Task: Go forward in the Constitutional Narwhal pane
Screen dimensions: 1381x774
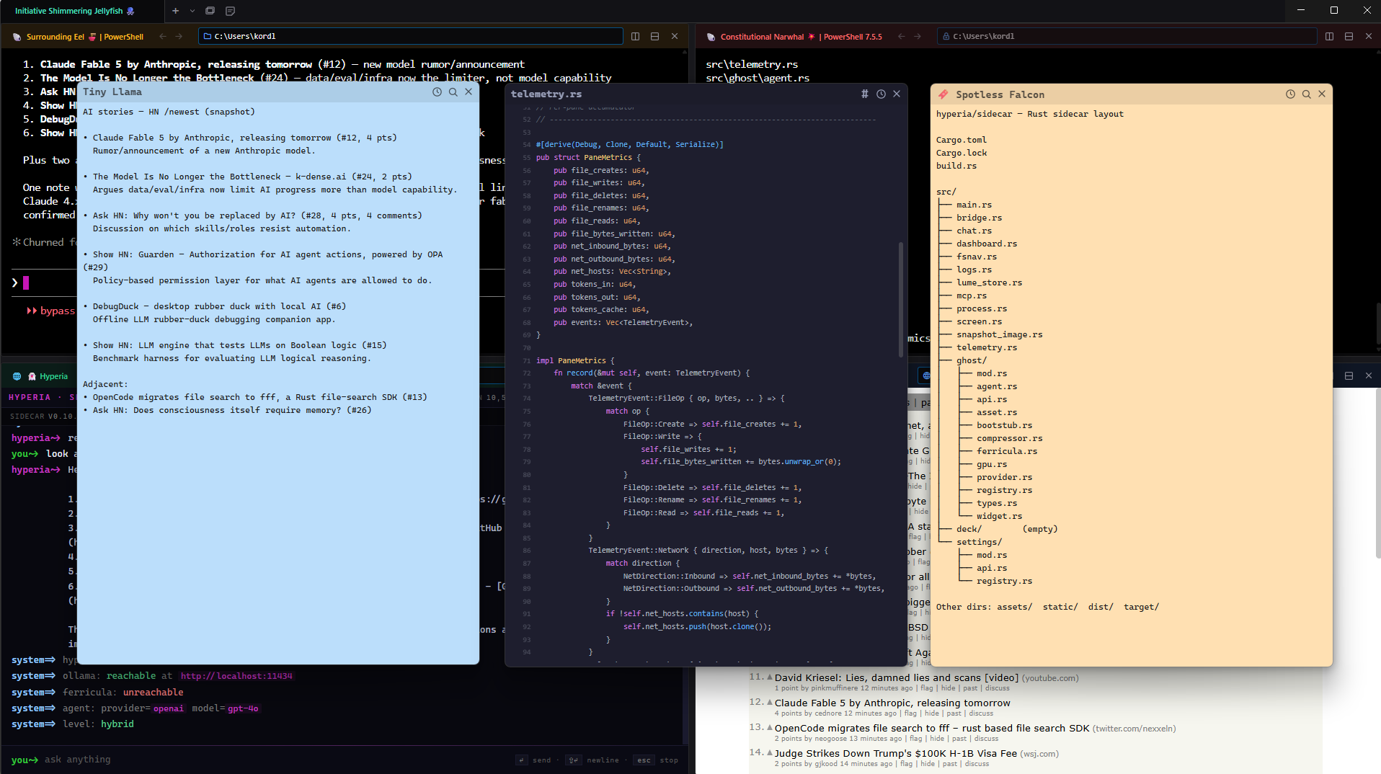Action: point(918,36)
